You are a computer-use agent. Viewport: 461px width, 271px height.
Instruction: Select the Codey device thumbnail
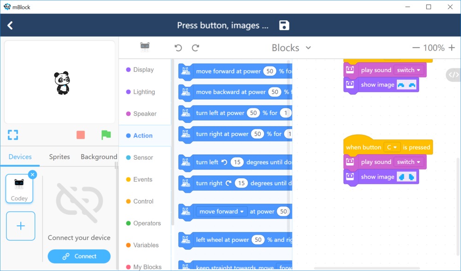click(x=19, y=188)
